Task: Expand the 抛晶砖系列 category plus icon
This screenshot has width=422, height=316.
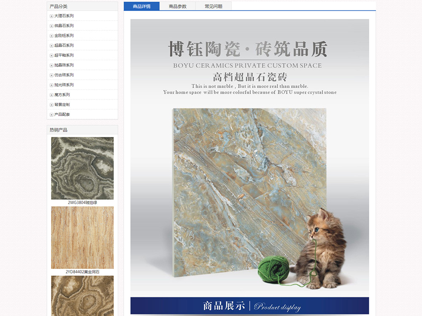Action: tap(51, 65)
